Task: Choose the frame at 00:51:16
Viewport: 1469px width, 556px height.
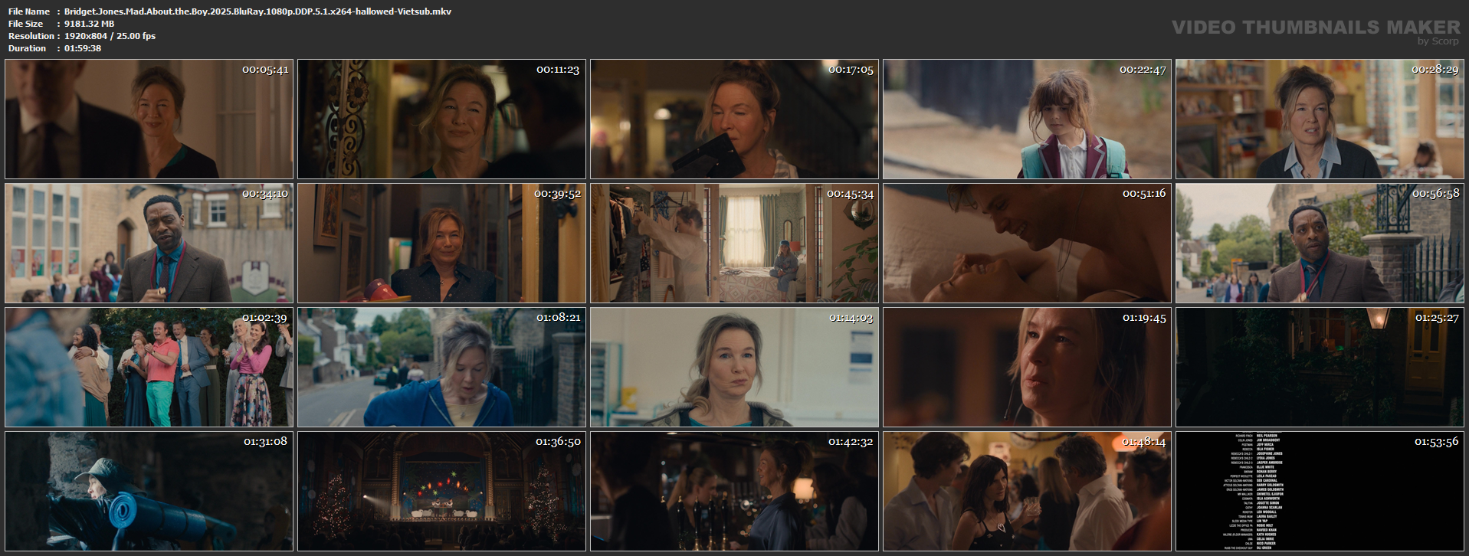Action: (x=1027, y=244)
